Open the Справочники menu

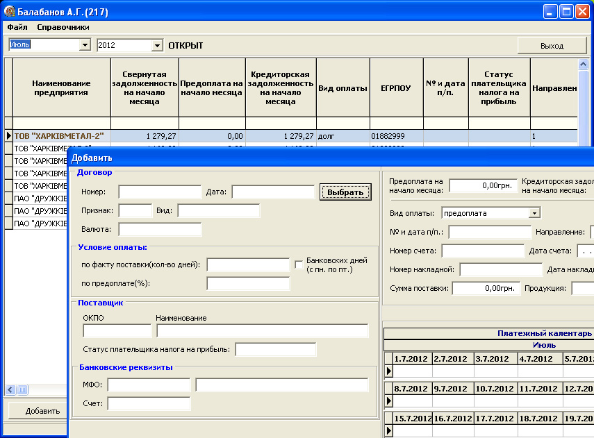pos(63,27)
